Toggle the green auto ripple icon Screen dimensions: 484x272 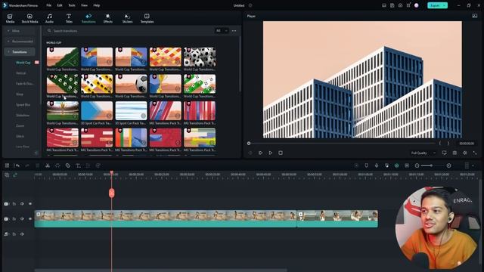point(396,165)
